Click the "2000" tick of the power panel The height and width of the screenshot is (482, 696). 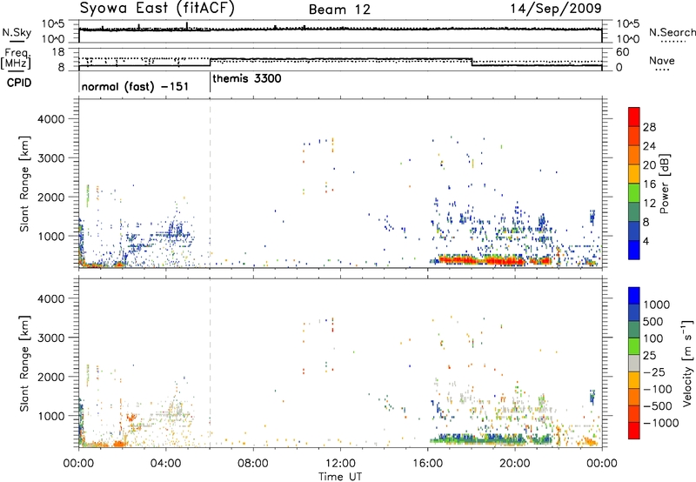click(x=50, y=197)
